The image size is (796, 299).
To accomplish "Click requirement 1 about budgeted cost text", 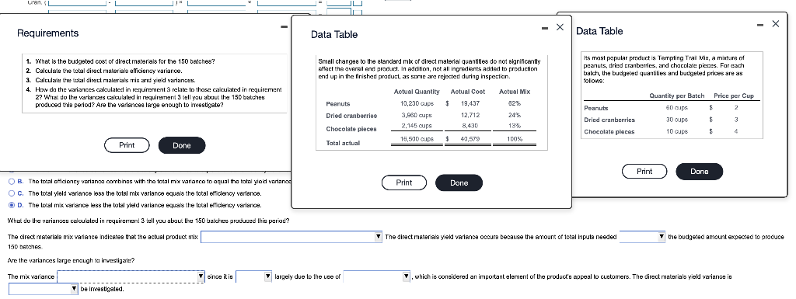I will (124, 61).
